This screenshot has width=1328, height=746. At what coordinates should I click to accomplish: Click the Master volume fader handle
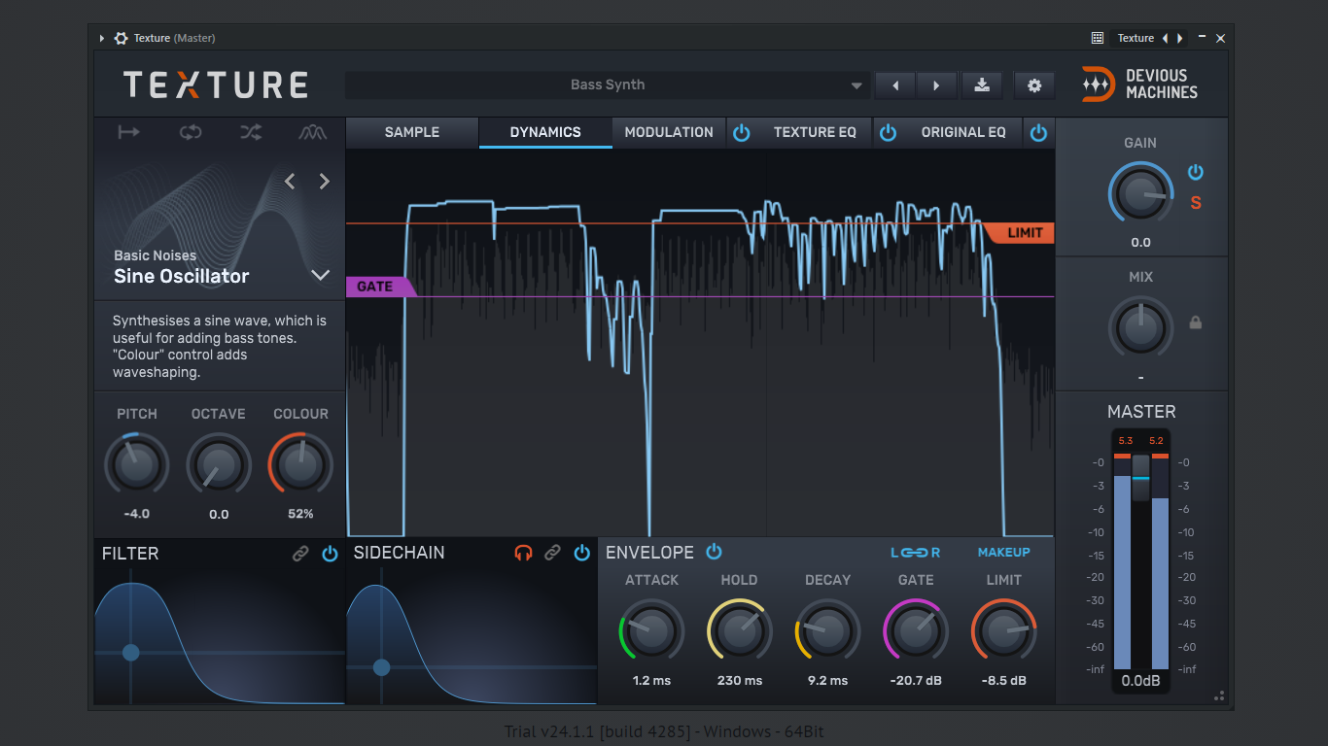tap(1140, 478)
